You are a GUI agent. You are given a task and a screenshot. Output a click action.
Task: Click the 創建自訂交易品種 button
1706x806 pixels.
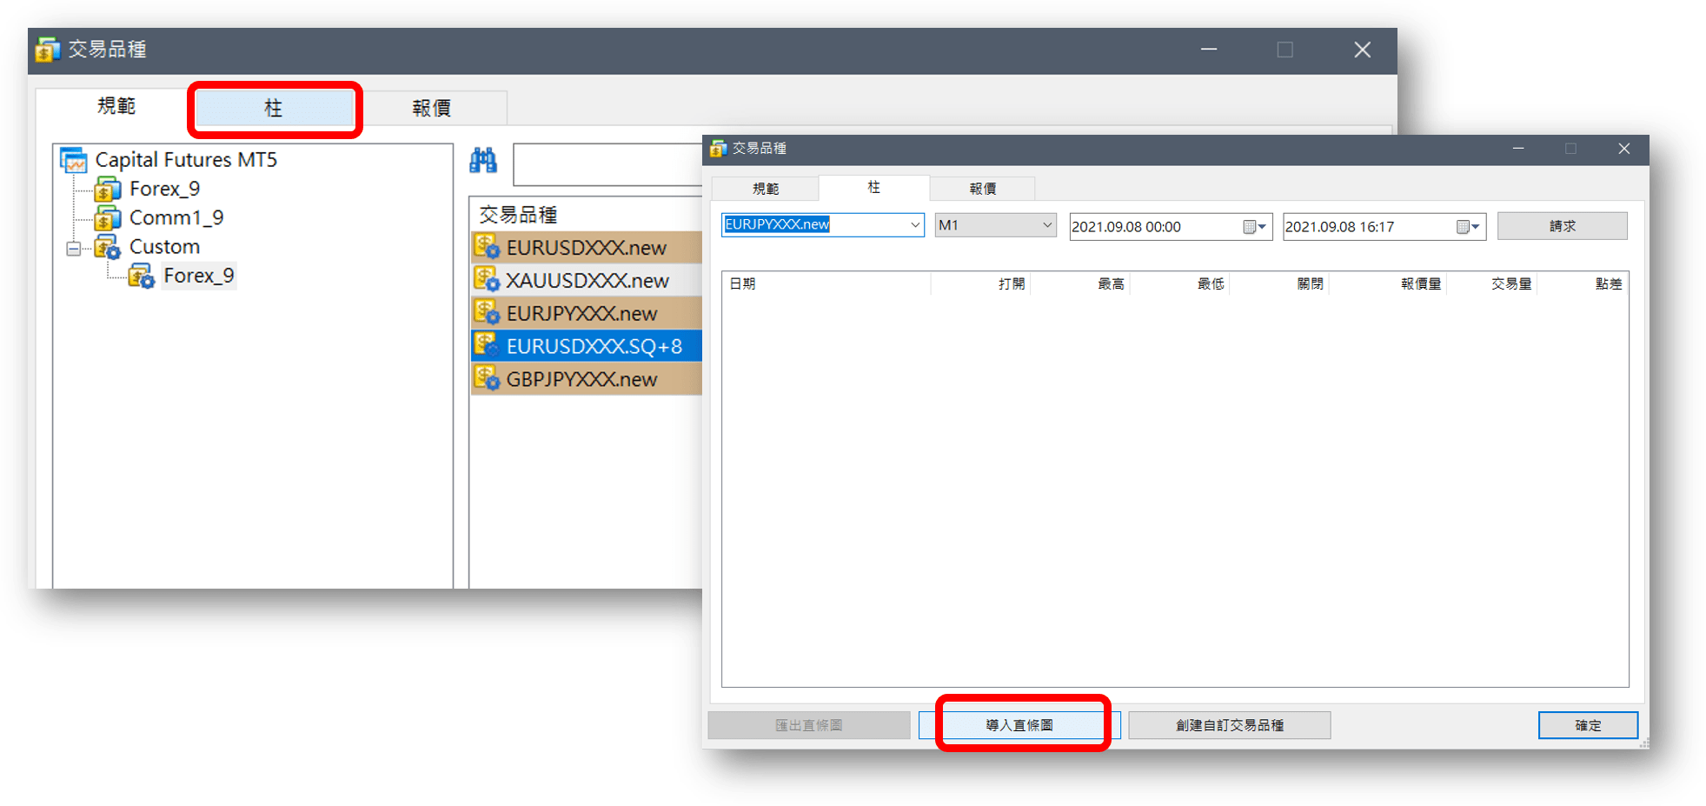(1229, 725)
